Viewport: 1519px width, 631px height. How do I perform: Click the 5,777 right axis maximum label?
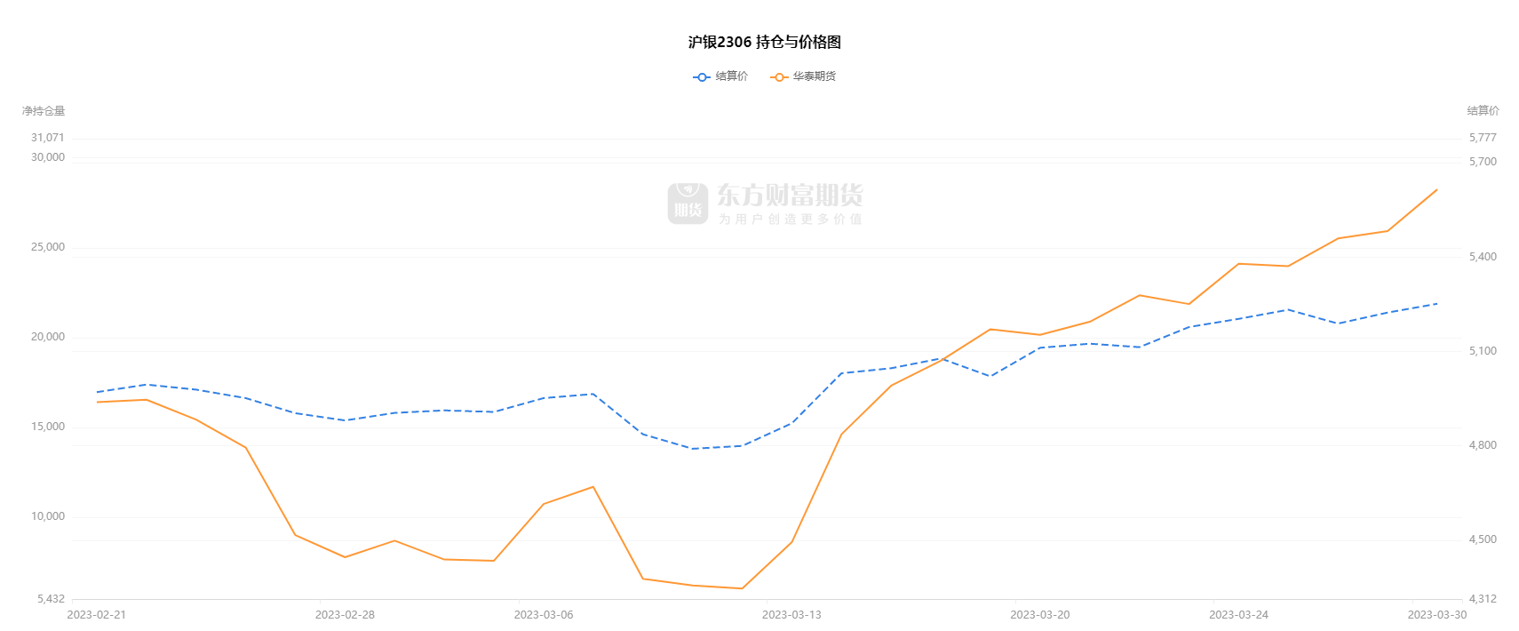coord(1483,138)
